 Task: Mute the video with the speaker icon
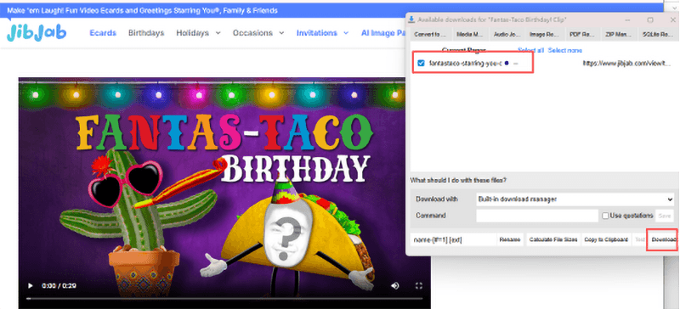coord(394,285)
